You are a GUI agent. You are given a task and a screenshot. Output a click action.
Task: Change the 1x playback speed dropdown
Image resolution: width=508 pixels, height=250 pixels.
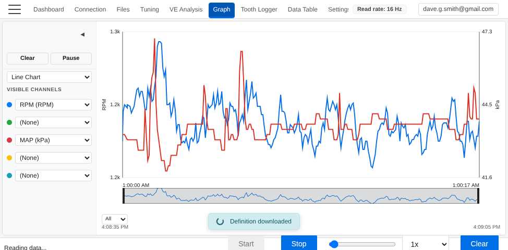[x=425, y=244]
